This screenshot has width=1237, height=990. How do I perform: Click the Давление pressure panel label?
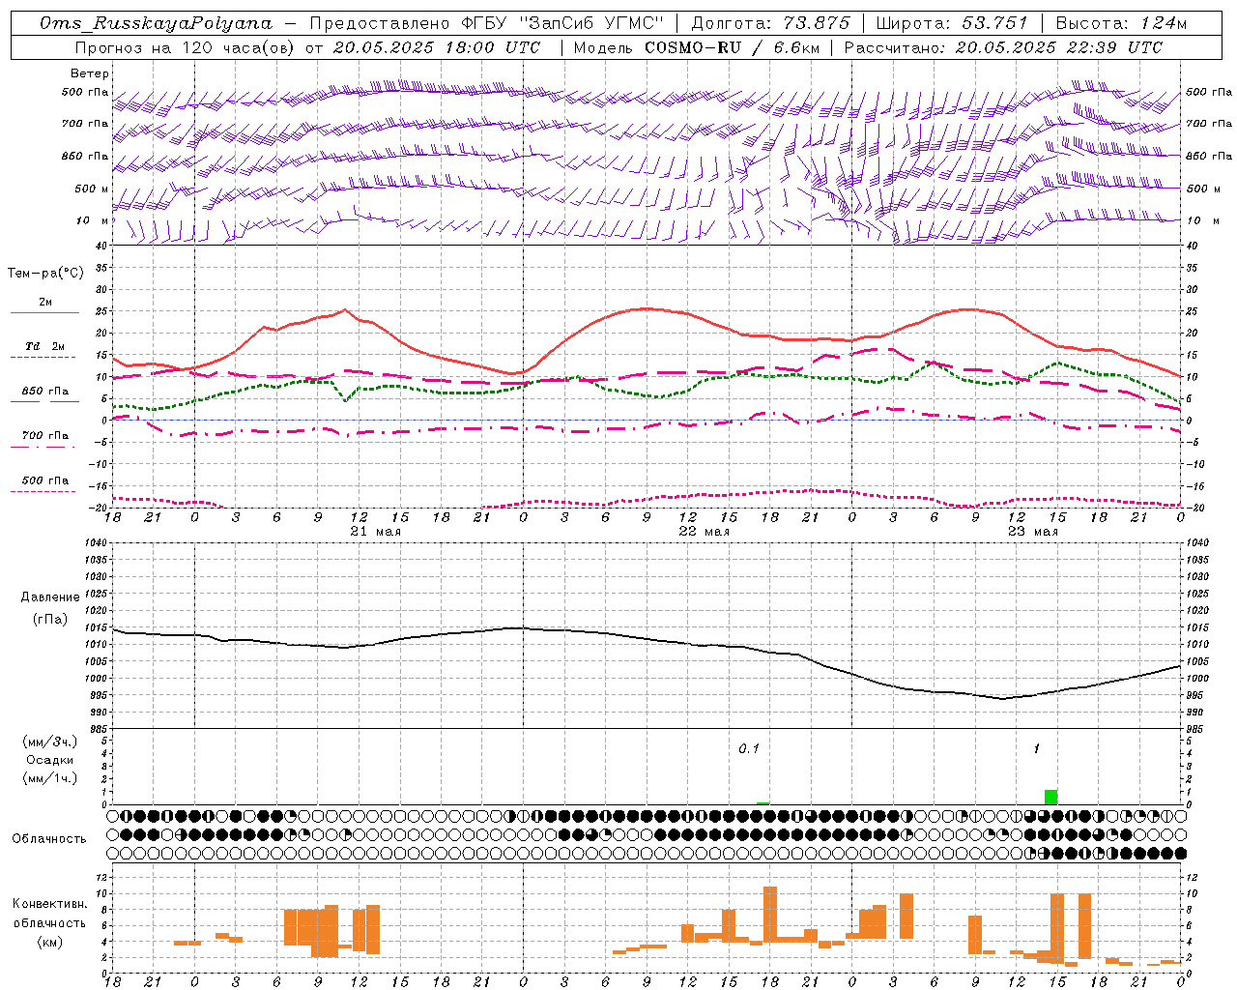click(50, 597)
